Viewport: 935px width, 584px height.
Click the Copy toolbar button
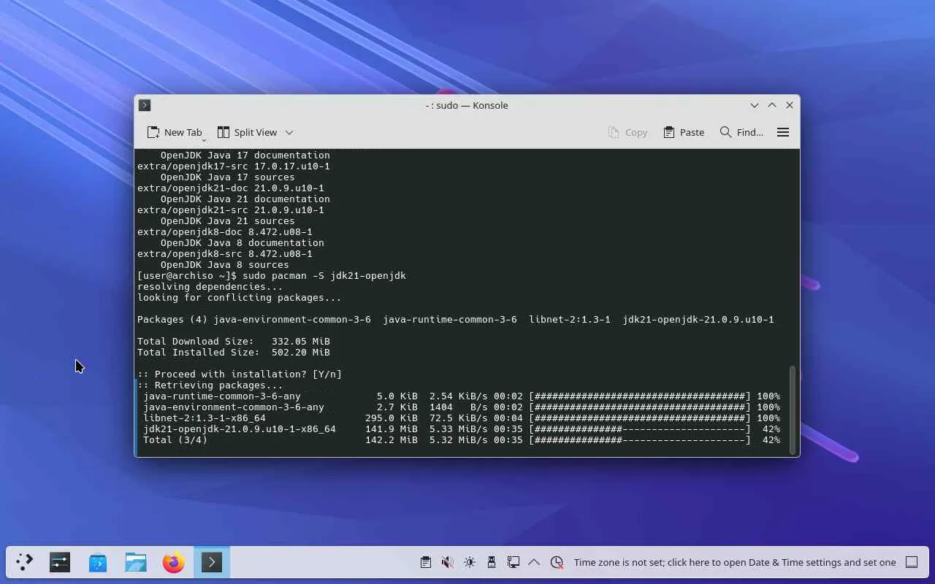point(628,132)
